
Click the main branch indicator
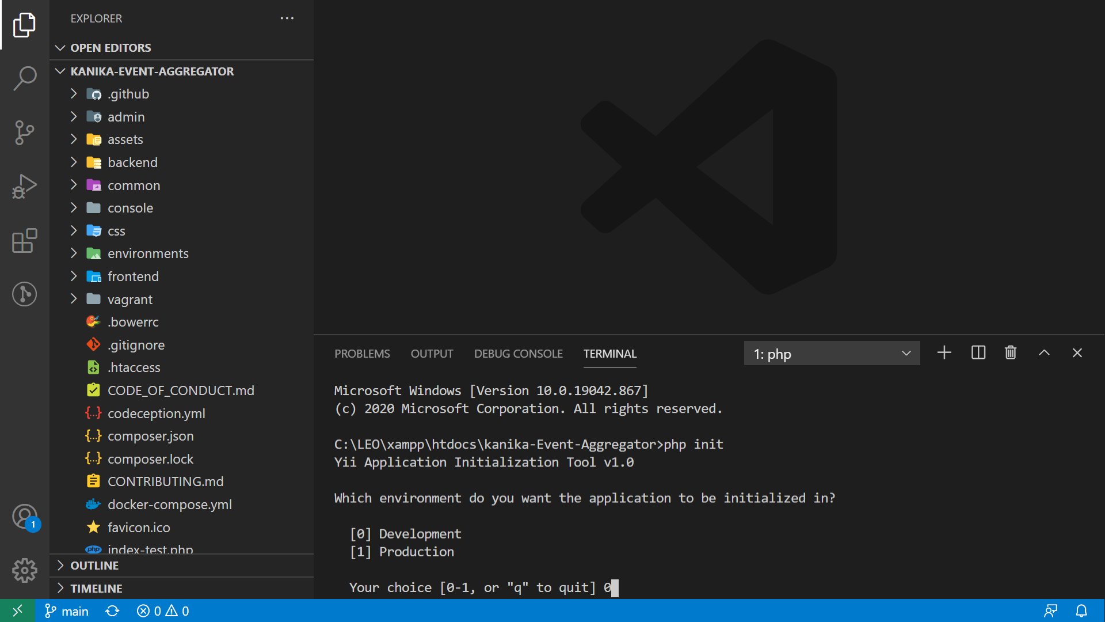point(67,611)
